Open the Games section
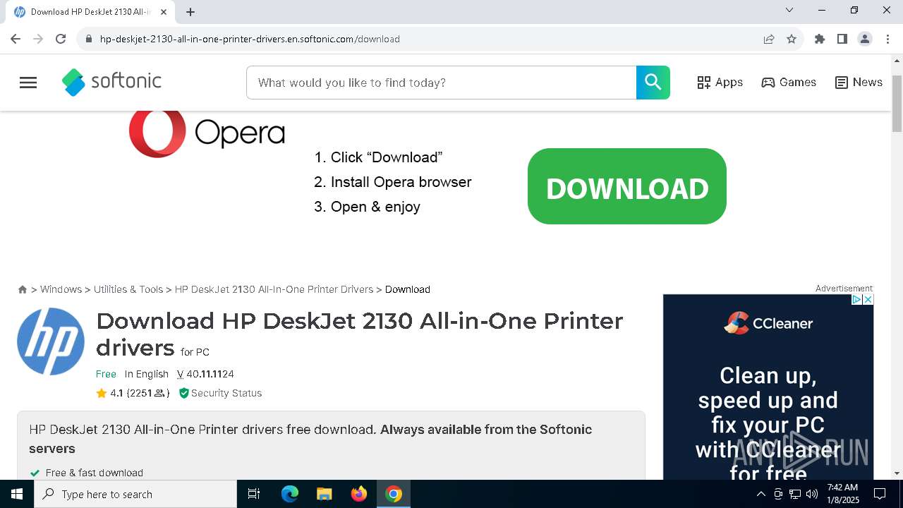This screenshot has height=508, width=903. [789, 83]
